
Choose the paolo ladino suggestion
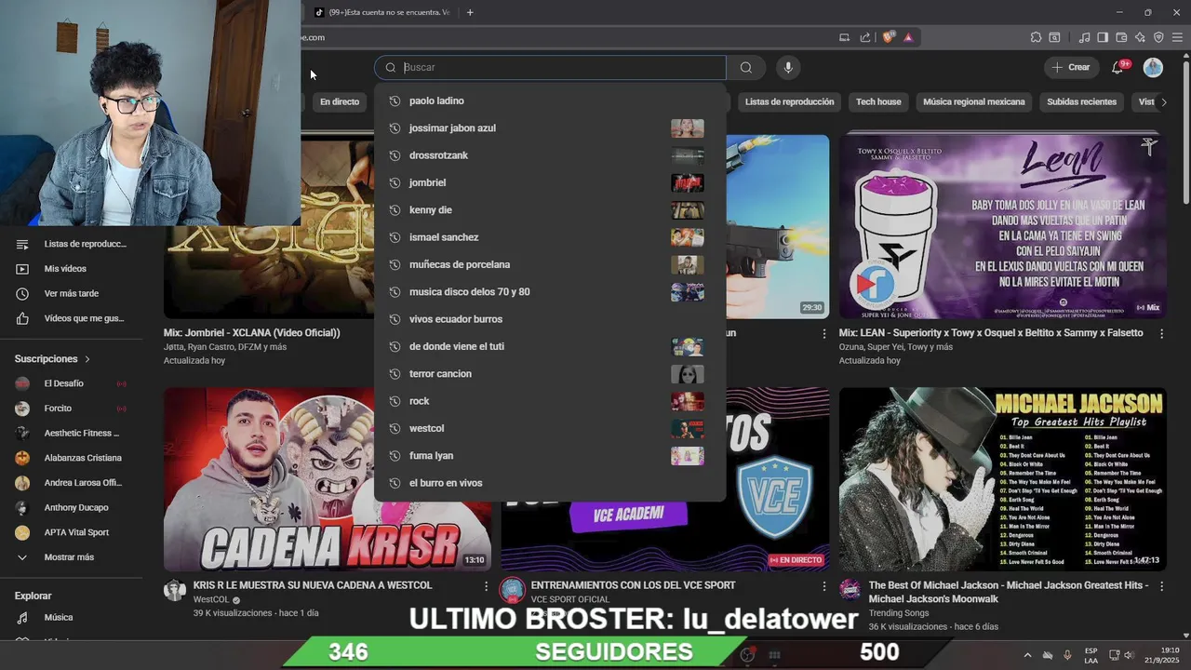coord(550,100)
